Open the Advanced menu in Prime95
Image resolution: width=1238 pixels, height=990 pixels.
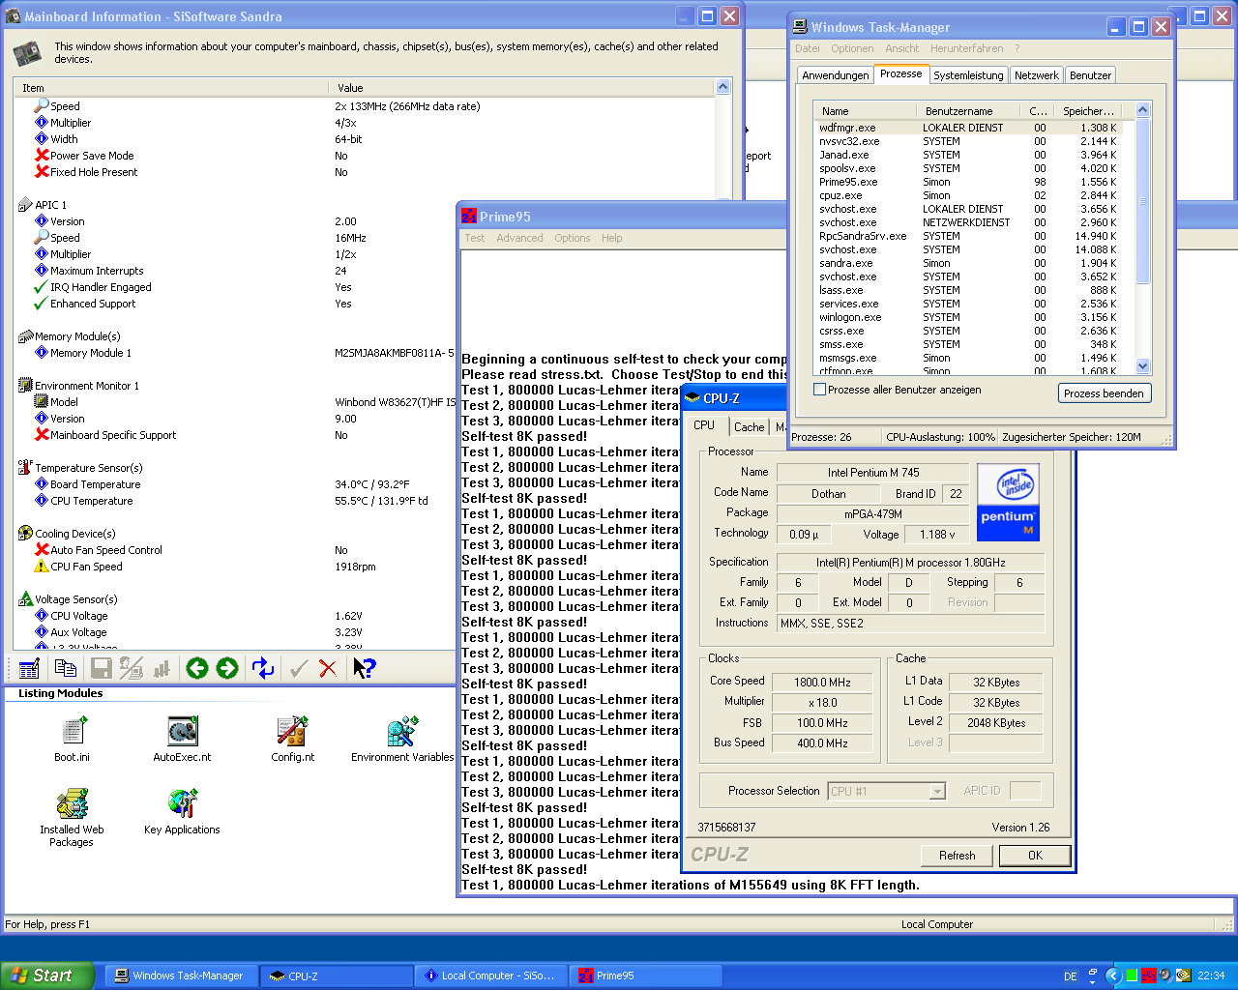pyautogui.click(x=519, y=238)
